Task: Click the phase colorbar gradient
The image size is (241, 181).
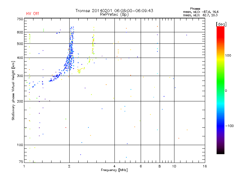Action: [221, 90]
